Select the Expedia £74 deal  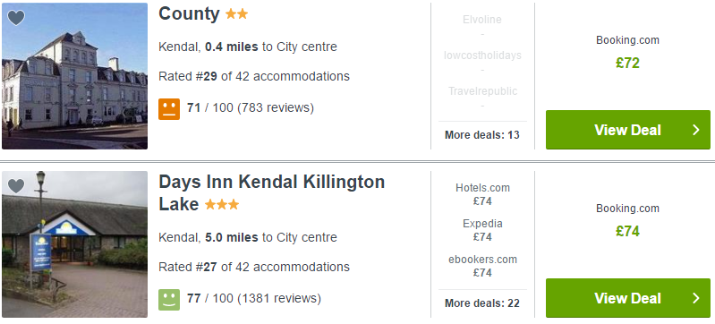(482, 230)
